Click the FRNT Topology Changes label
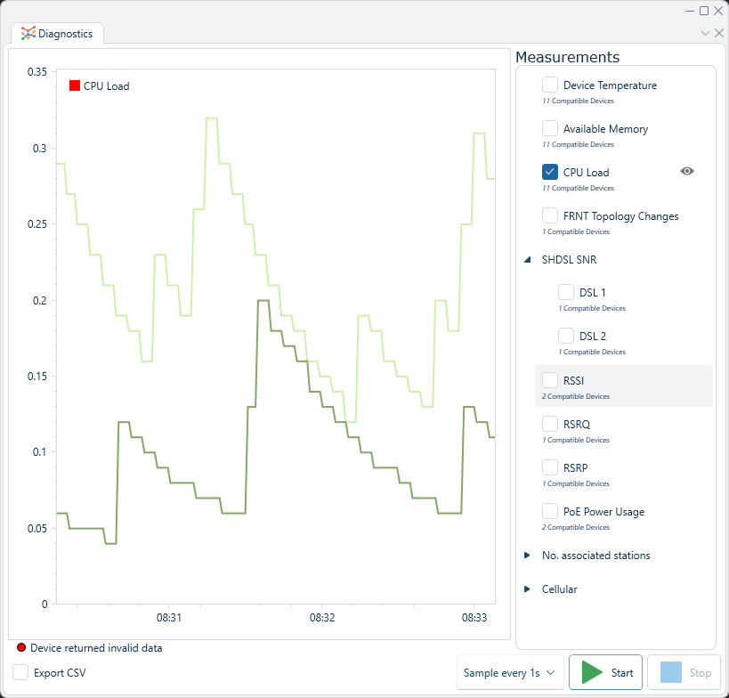 click(x=620, y=216)
